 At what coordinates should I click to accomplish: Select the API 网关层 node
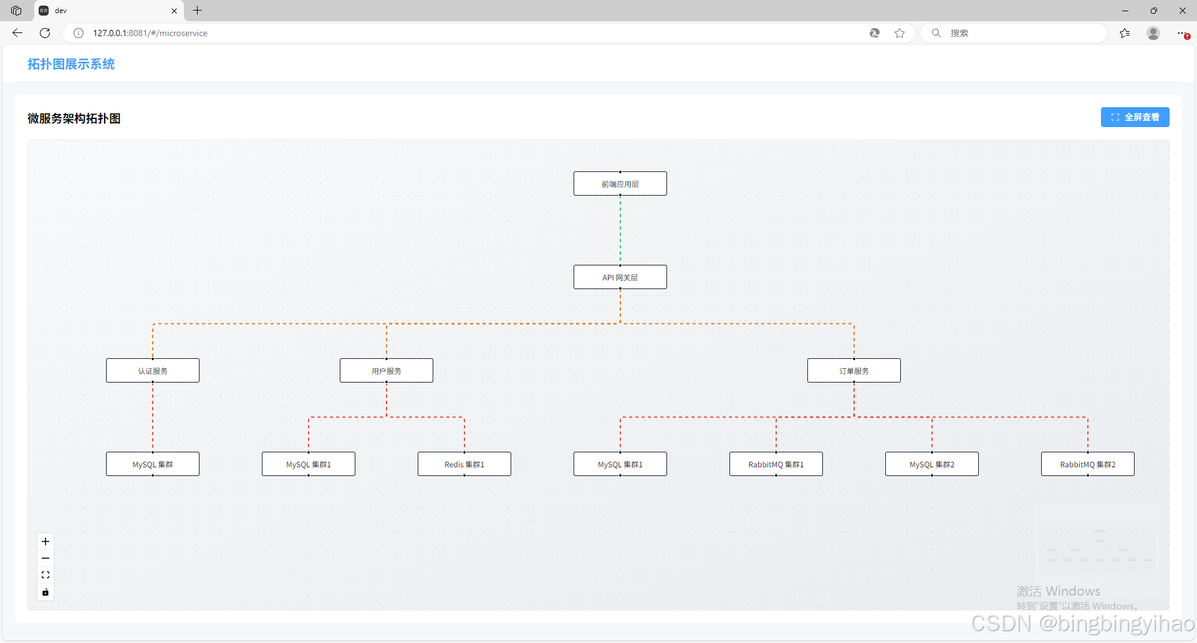coord(620,277)
